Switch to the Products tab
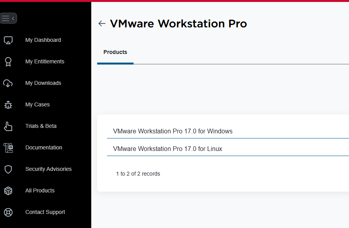 pos(115,52)
